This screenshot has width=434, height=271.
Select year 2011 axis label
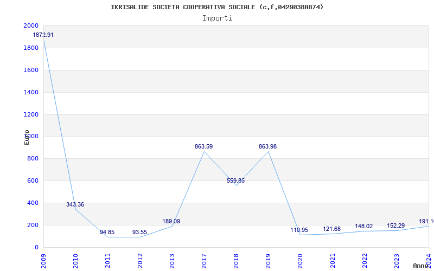click(107, 261)
